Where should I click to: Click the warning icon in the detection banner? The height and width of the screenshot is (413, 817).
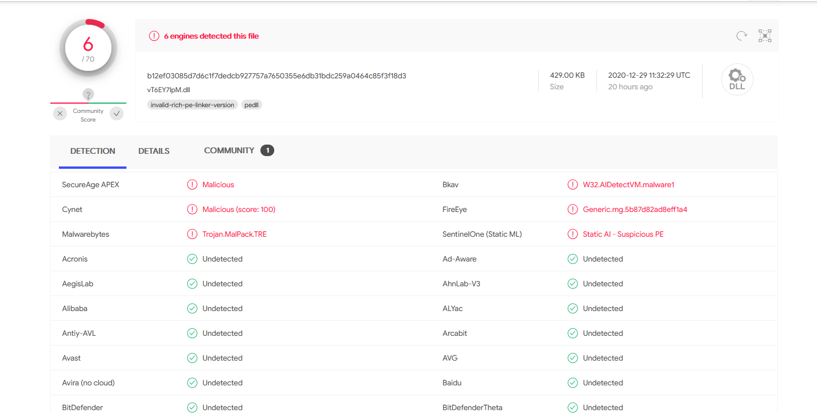click(x=154, y=36)
